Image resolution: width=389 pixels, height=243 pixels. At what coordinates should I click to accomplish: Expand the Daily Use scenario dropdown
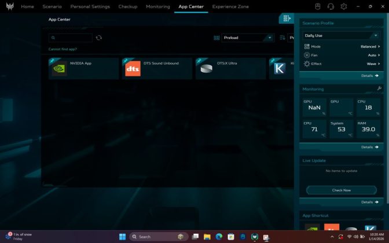[x=341, y=35]
